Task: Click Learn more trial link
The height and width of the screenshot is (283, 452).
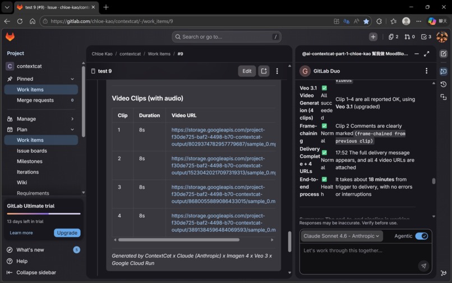Action: 21,233
